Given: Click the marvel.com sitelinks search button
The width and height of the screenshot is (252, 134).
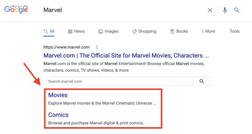Looking at the screenshot, I should click(x=202, y=81).
